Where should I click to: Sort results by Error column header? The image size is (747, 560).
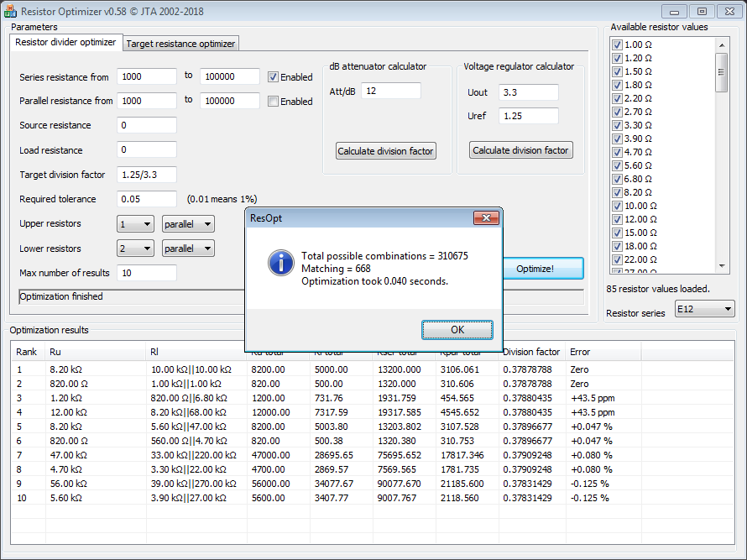coord(603,352)
